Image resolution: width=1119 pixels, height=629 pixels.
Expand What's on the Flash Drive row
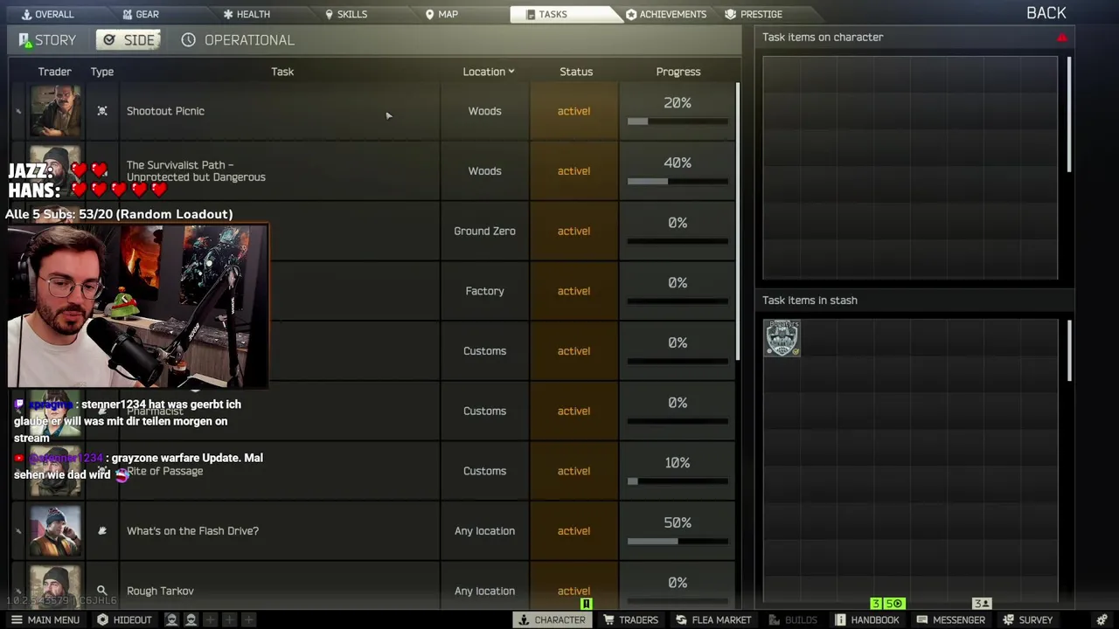tap(18, 531)
